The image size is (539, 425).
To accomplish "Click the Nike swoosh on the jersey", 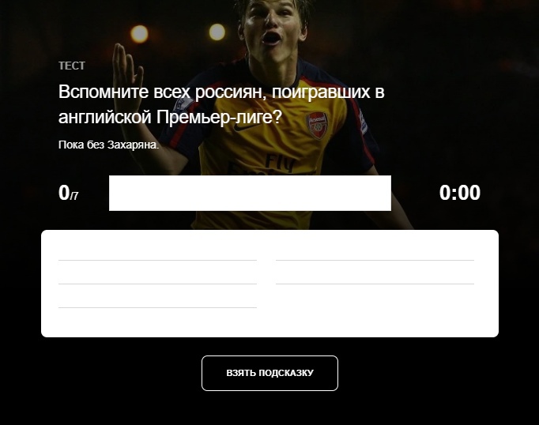I will tap(246, 126).
